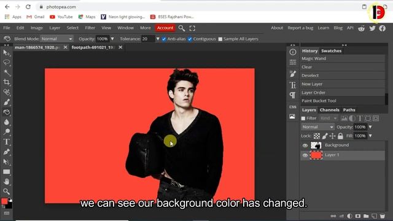This screenshot has height=221, width=393.
Task: Switch to the Paths tab
Action: point(349,110)
